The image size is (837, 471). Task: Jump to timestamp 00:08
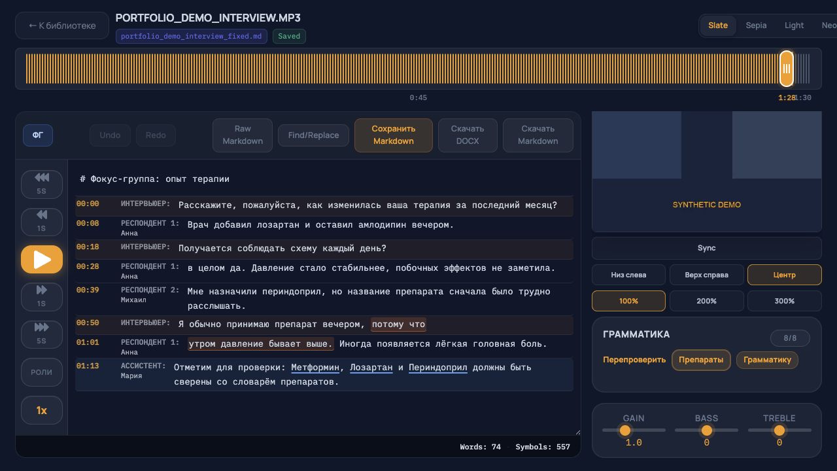click(x=88, y=224)
